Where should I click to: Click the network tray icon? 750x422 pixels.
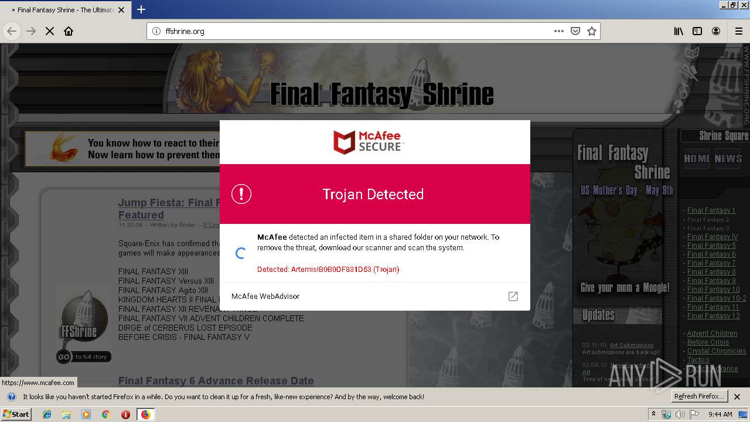[666, 414]
